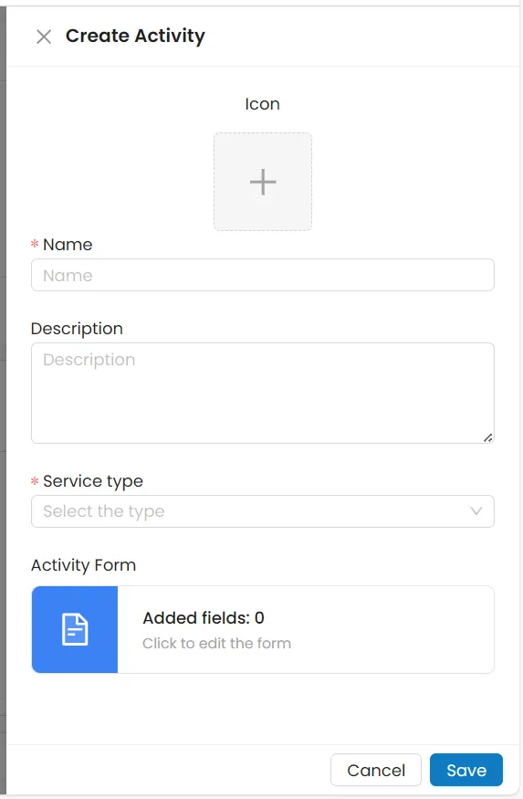Grab the Description resize handle
The height and width of the screenshot is (799, 523).
click(x=488, y=437)
